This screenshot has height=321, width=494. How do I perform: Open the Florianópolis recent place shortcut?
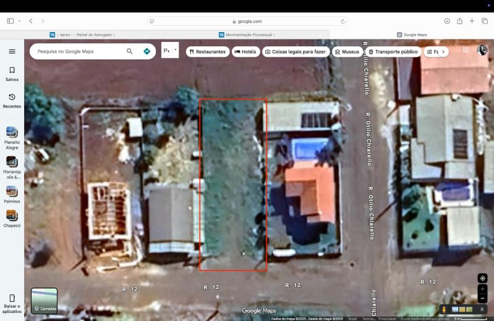coord(12,168)
